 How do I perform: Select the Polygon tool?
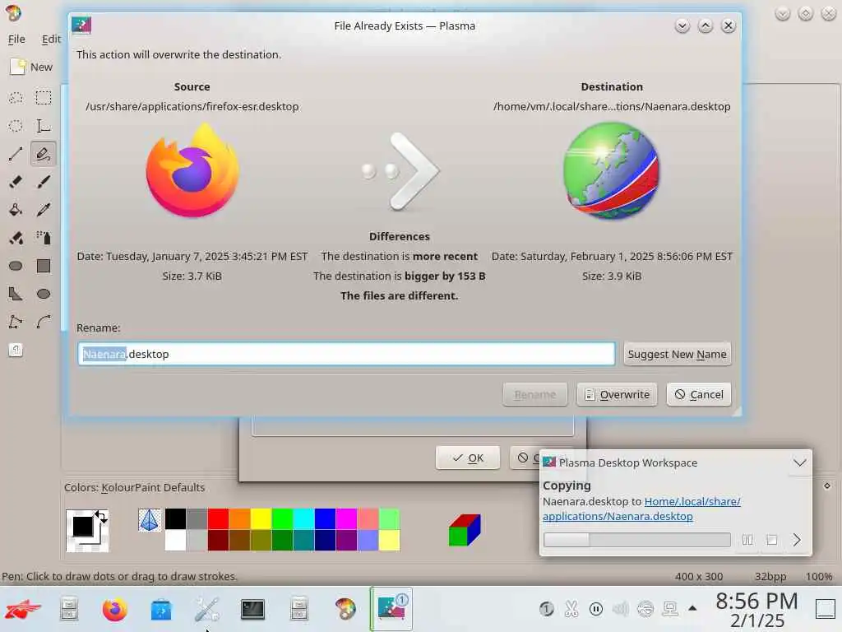click(16, 294)
